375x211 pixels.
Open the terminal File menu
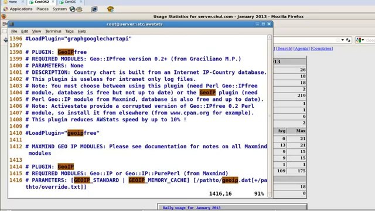coord(14,31)
